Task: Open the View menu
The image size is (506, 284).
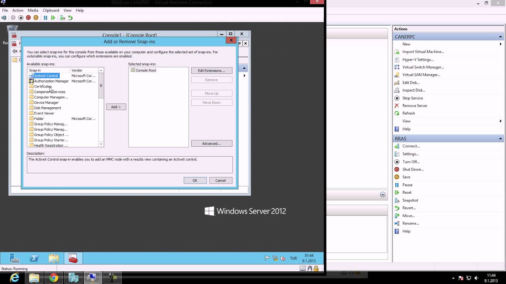Action: pyautogui.click(x=68, y=10)
